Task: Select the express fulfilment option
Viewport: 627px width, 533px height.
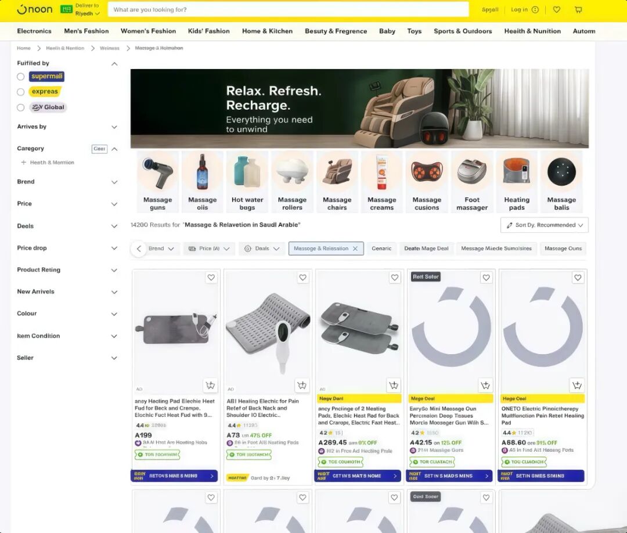Action: pos(21,92)
